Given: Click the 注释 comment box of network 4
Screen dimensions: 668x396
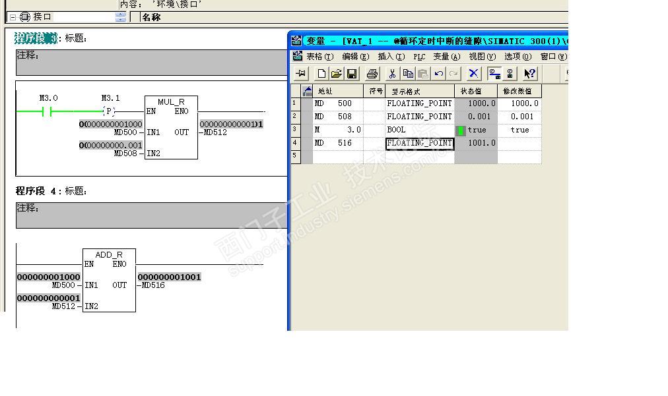Looking at the screenshot, I should pyautogui.click(x=152, y=215).
